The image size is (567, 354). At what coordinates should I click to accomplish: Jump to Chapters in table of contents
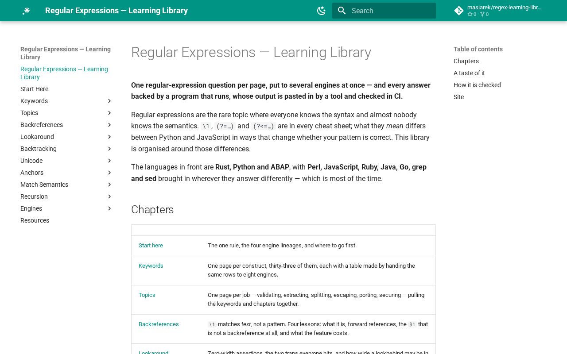(x=466, y=61)
